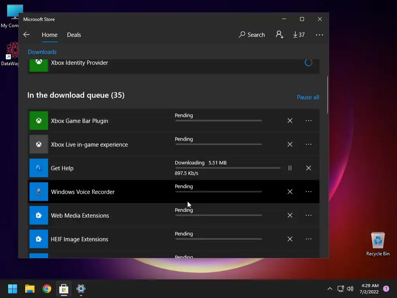The height and width of the screenshot is (298, 397).
Task: Open more options for Xbox Game Bar Plugin
Action: click(x=308, y=121)
